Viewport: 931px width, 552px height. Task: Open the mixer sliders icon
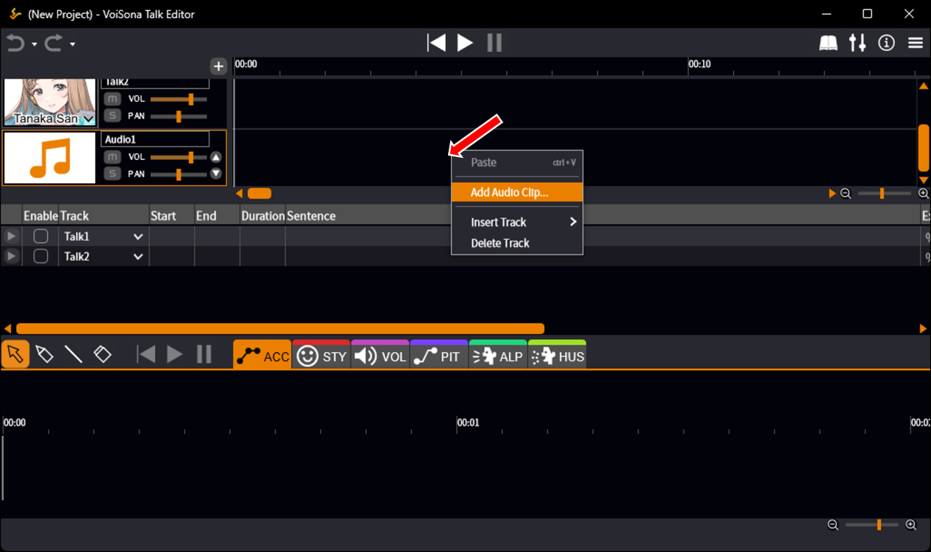[858, 43]
